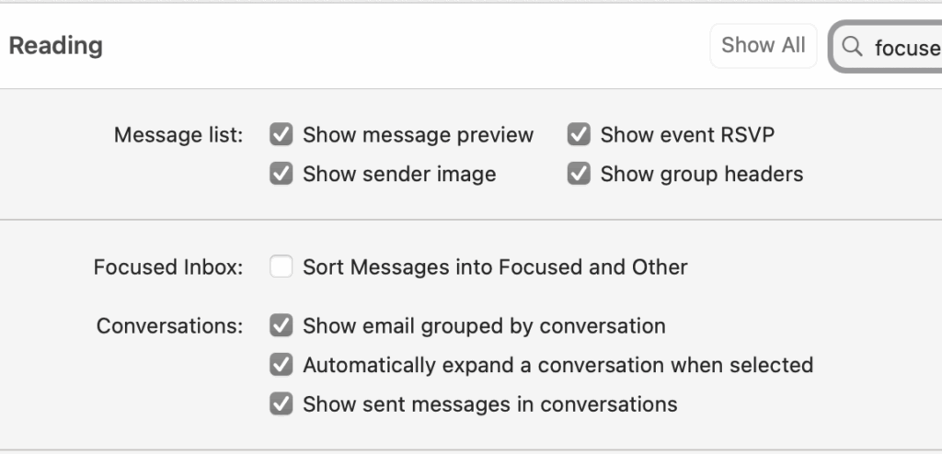Click the 'Show sender image' text label
This screenshot has height=454, width=942.
point(399,174)
